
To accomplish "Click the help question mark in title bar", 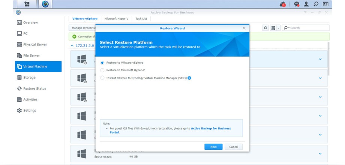I will (x=305, y=12).
